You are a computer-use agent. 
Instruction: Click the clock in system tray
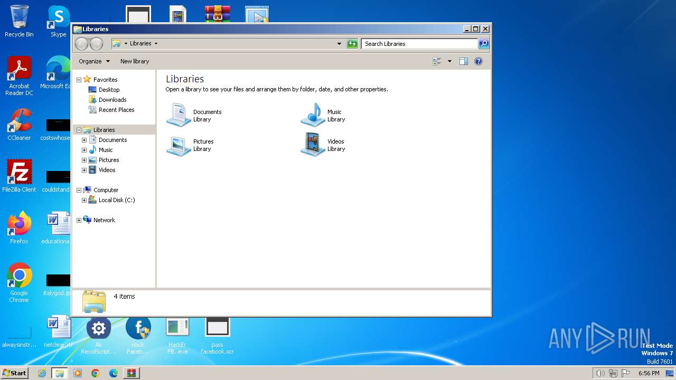649,373
